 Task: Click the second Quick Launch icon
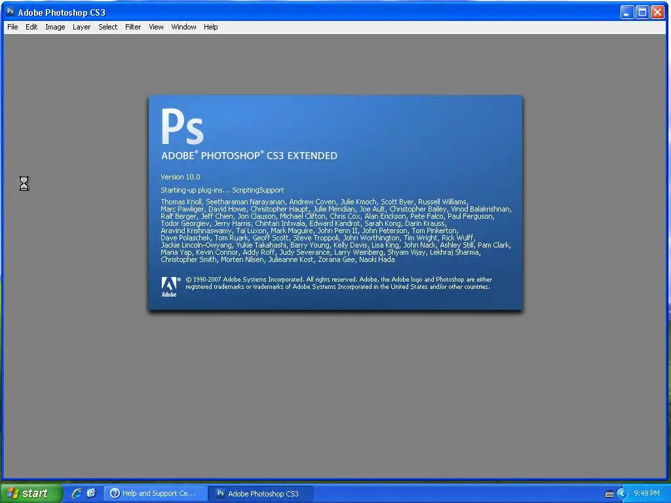coord(91,493)
